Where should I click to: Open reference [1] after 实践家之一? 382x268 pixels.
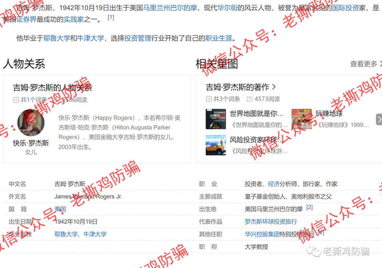(x=111, y=17)
